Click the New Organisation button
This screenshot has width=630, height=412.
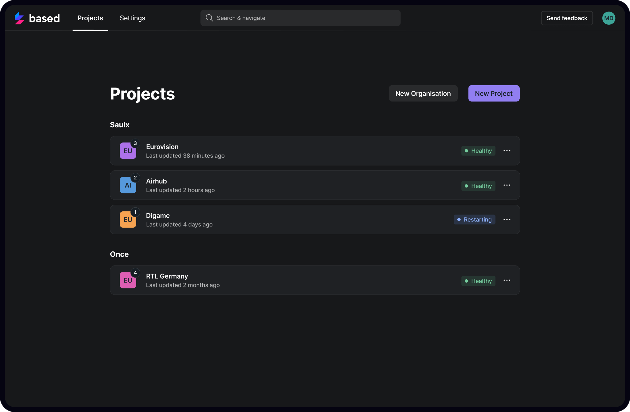coord(423,93)
